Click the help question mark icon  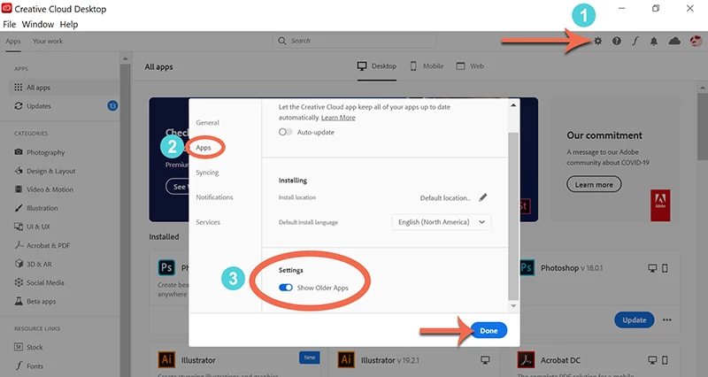(x=616, y=41)
